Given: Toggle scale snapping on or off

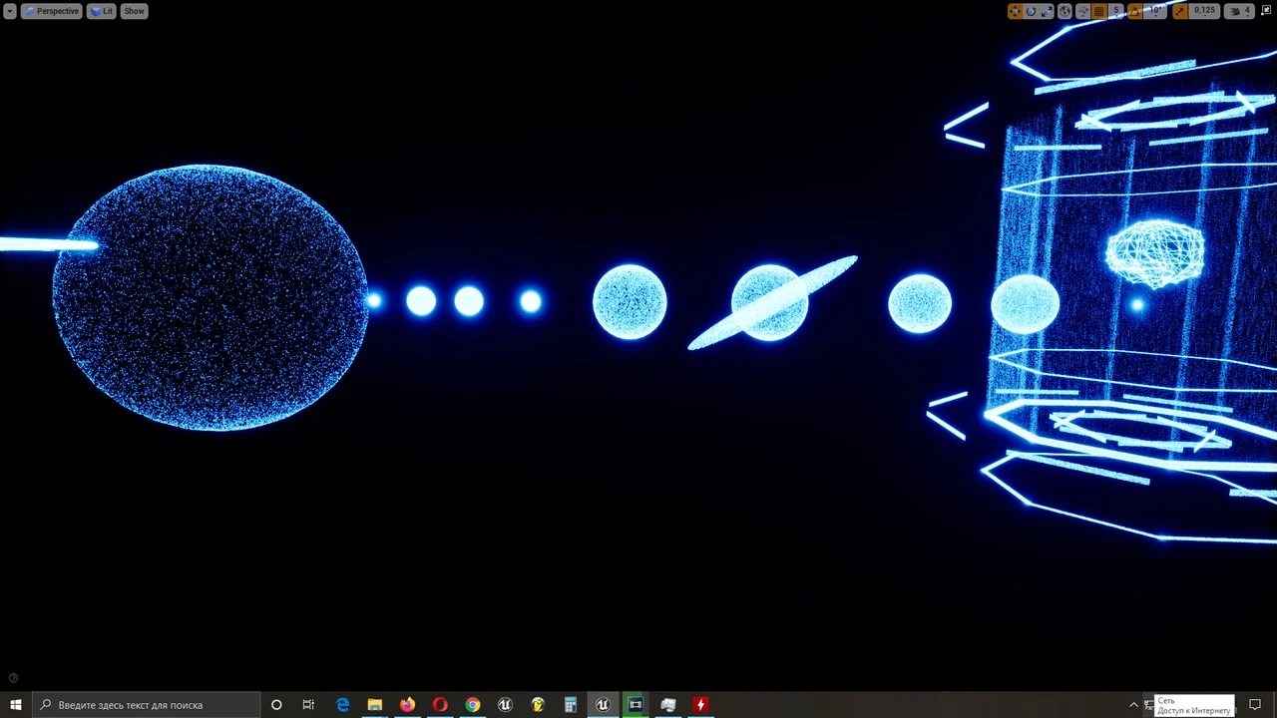Looking at the screenshot, I should [1180, 11].
